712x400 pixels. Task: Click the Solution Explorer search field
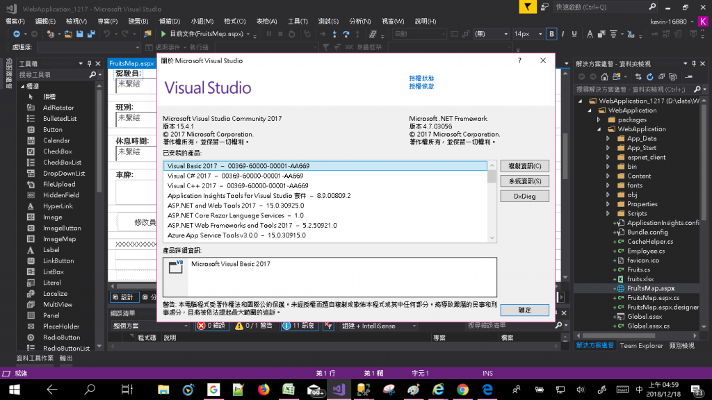[634, 90]
